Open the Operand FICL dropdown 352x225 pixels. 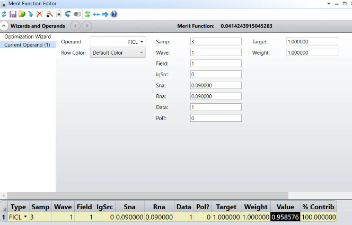click(x=118, y=42)
